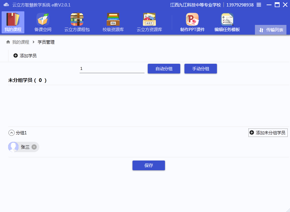Remove 张三 with the x icon
The width and height of the screenshot is (290, 212).
tap(34, 147)
